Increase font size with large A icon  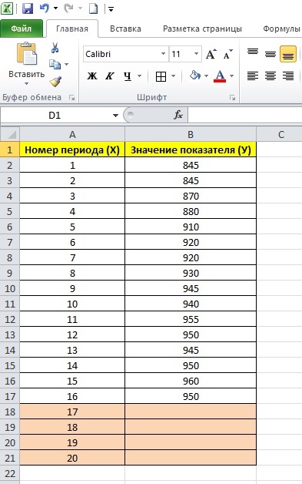(x=211, y=54)
